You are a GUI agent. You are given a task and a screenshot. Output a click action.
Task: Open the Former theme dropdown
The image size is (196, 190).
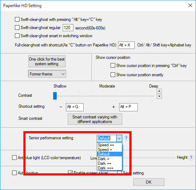[47, 74]
